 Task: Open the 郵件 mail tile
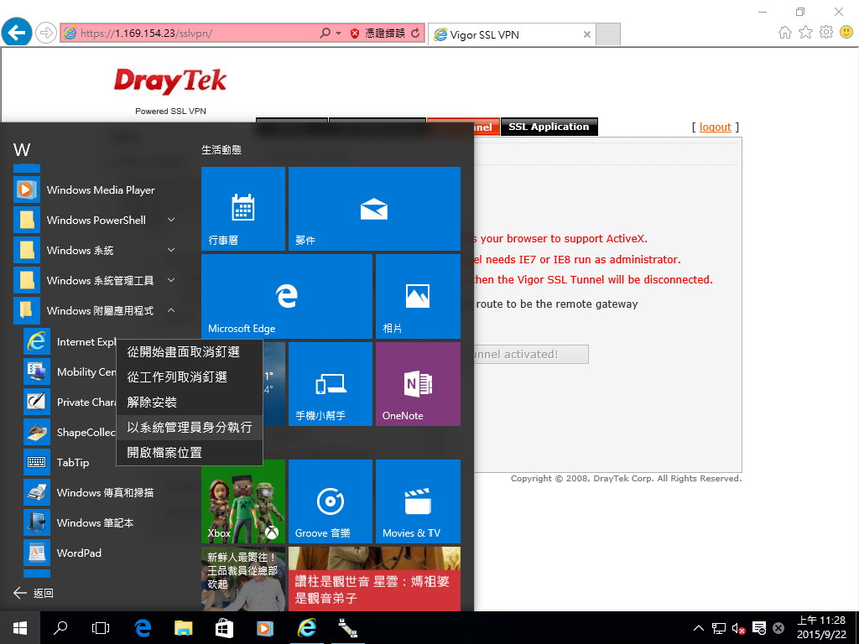pyautogui.click(x=374, y=209)
